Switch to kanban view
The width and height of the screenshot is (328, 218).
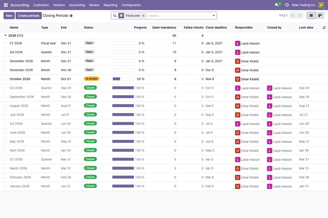click(320, 15)
